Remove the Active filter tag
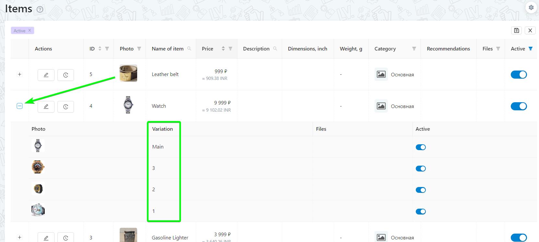Screen dimensions: 539x242 click(30, 30)
